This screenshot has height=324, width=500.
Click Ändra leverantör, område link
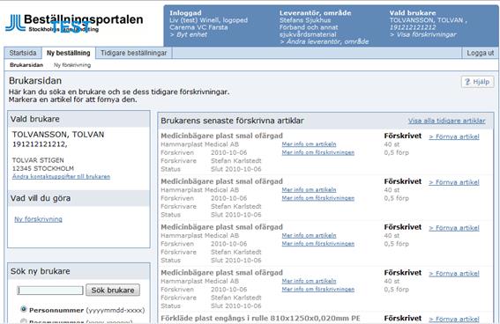[x=324, y=41]
